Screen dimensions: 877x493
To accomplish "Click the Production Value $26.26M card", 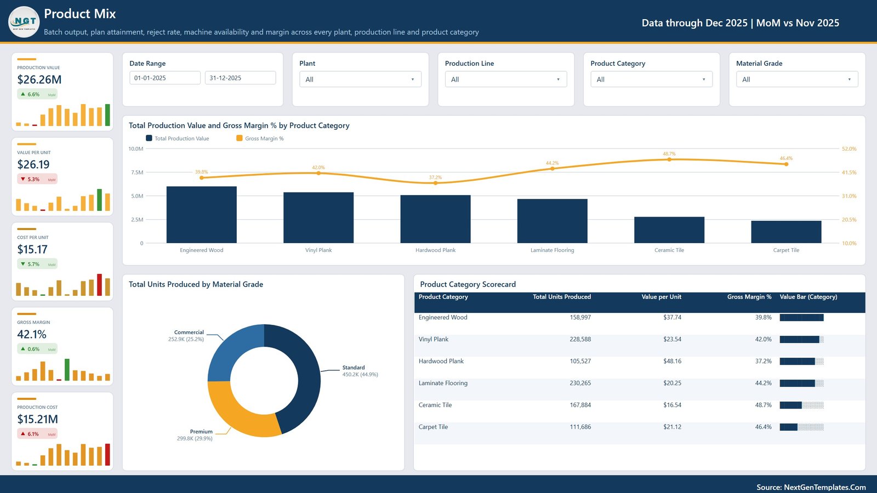I will click(62, 91).
